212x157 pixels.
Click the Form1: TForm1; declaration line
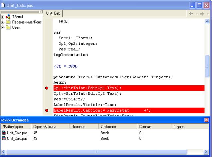coord(75,38)
